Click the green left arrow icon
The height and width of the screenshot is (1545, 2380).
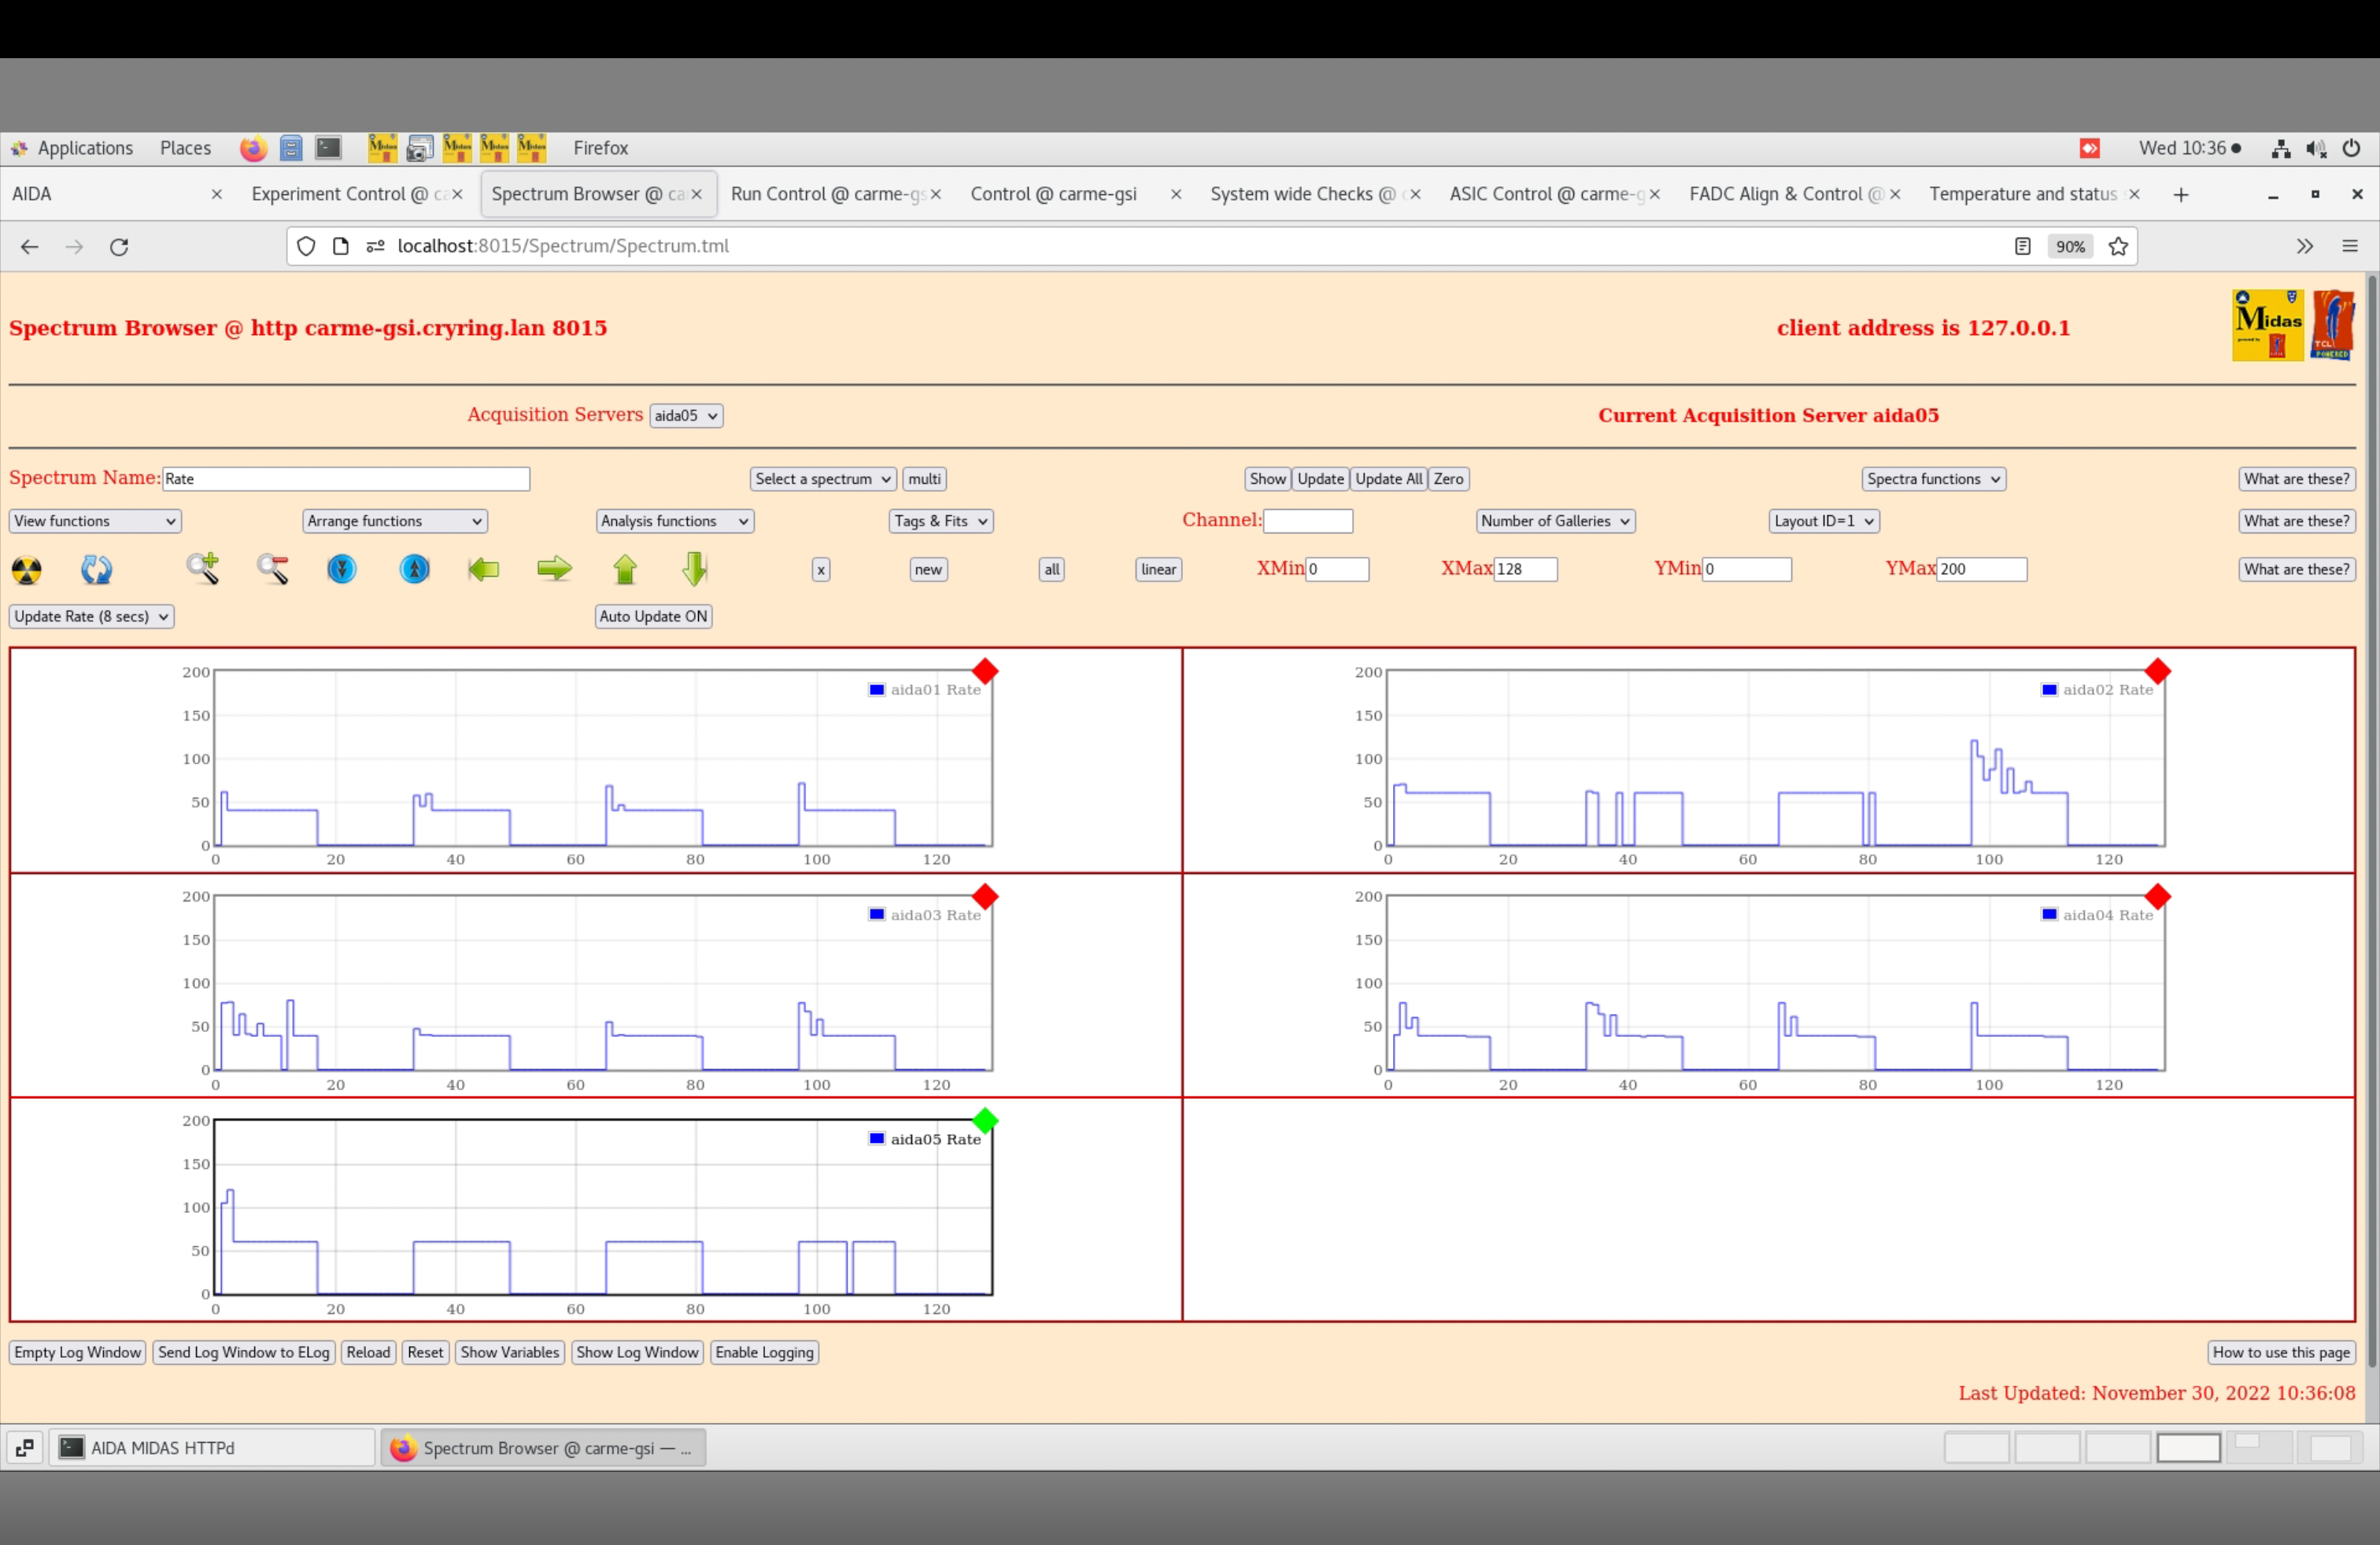[484, 570]
